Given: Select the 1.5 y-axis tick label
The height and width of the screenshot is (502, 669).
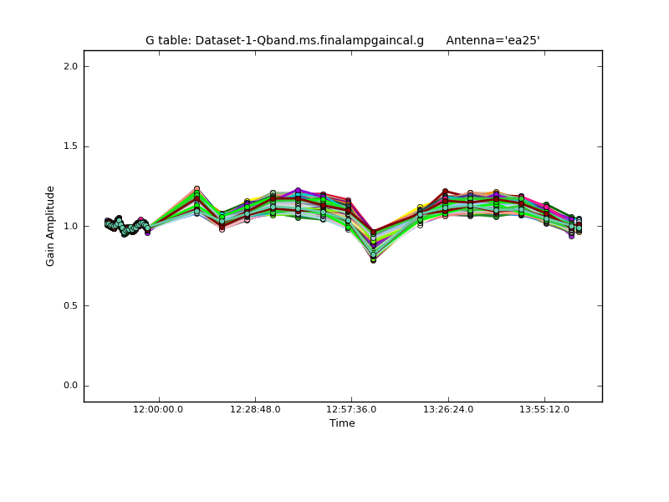Looking at the screenshot, I should click(73, 146).
